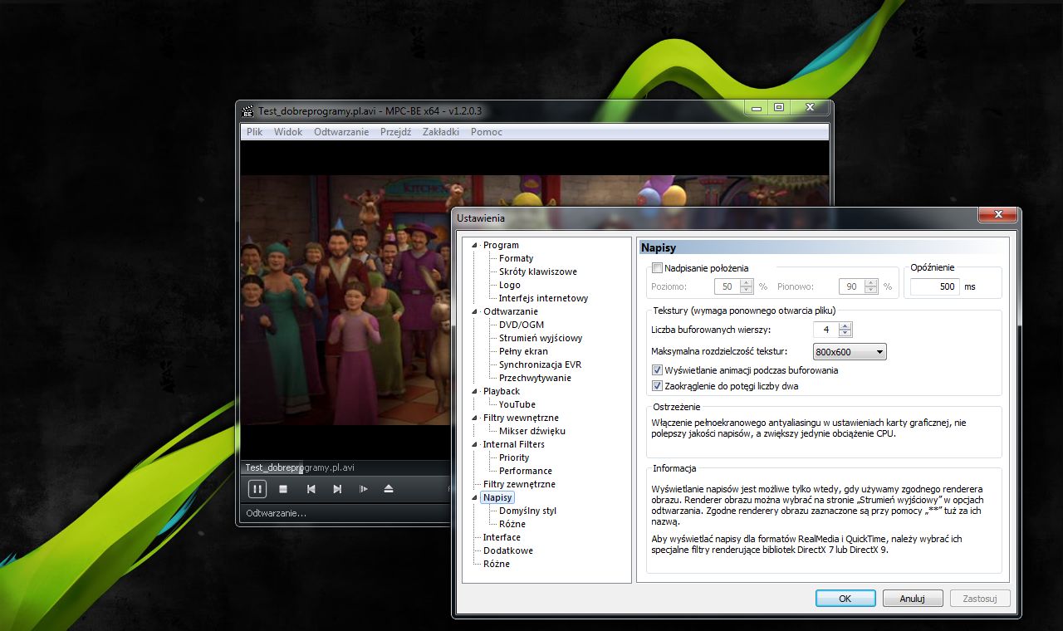Jump to the previous file button
The height and width of the screenshot is (631, 1063).
click(x=311, y=489)
